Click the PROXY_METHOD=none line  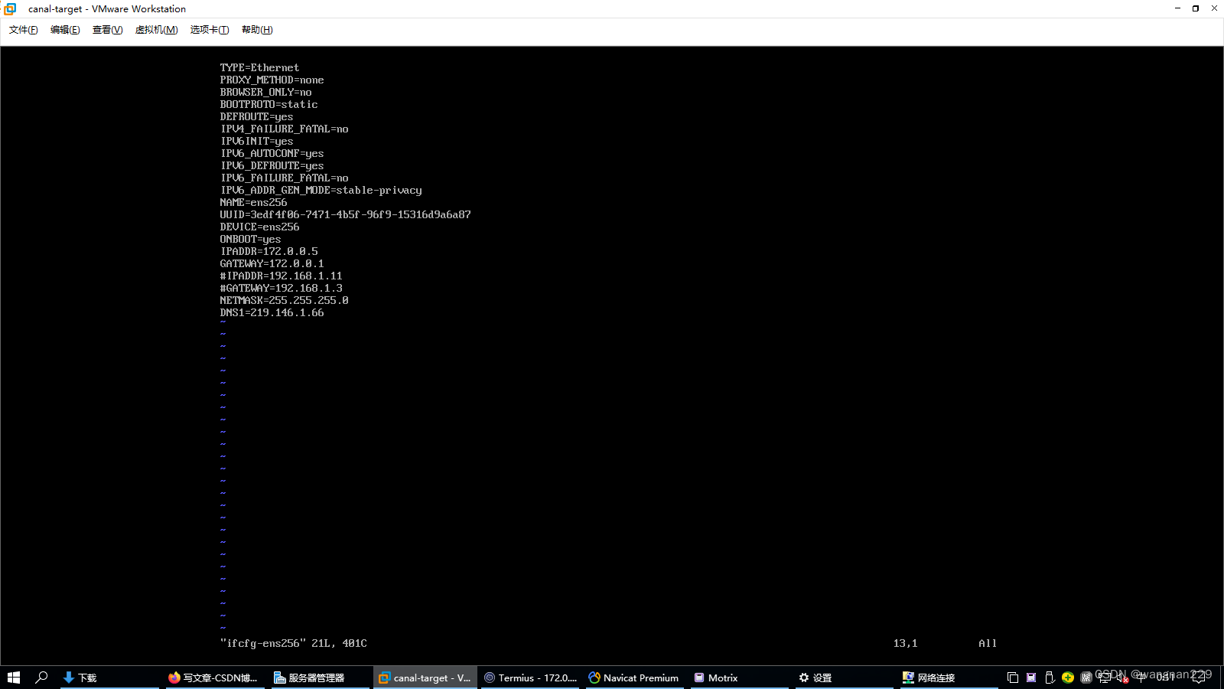click(x=272, y=80)
